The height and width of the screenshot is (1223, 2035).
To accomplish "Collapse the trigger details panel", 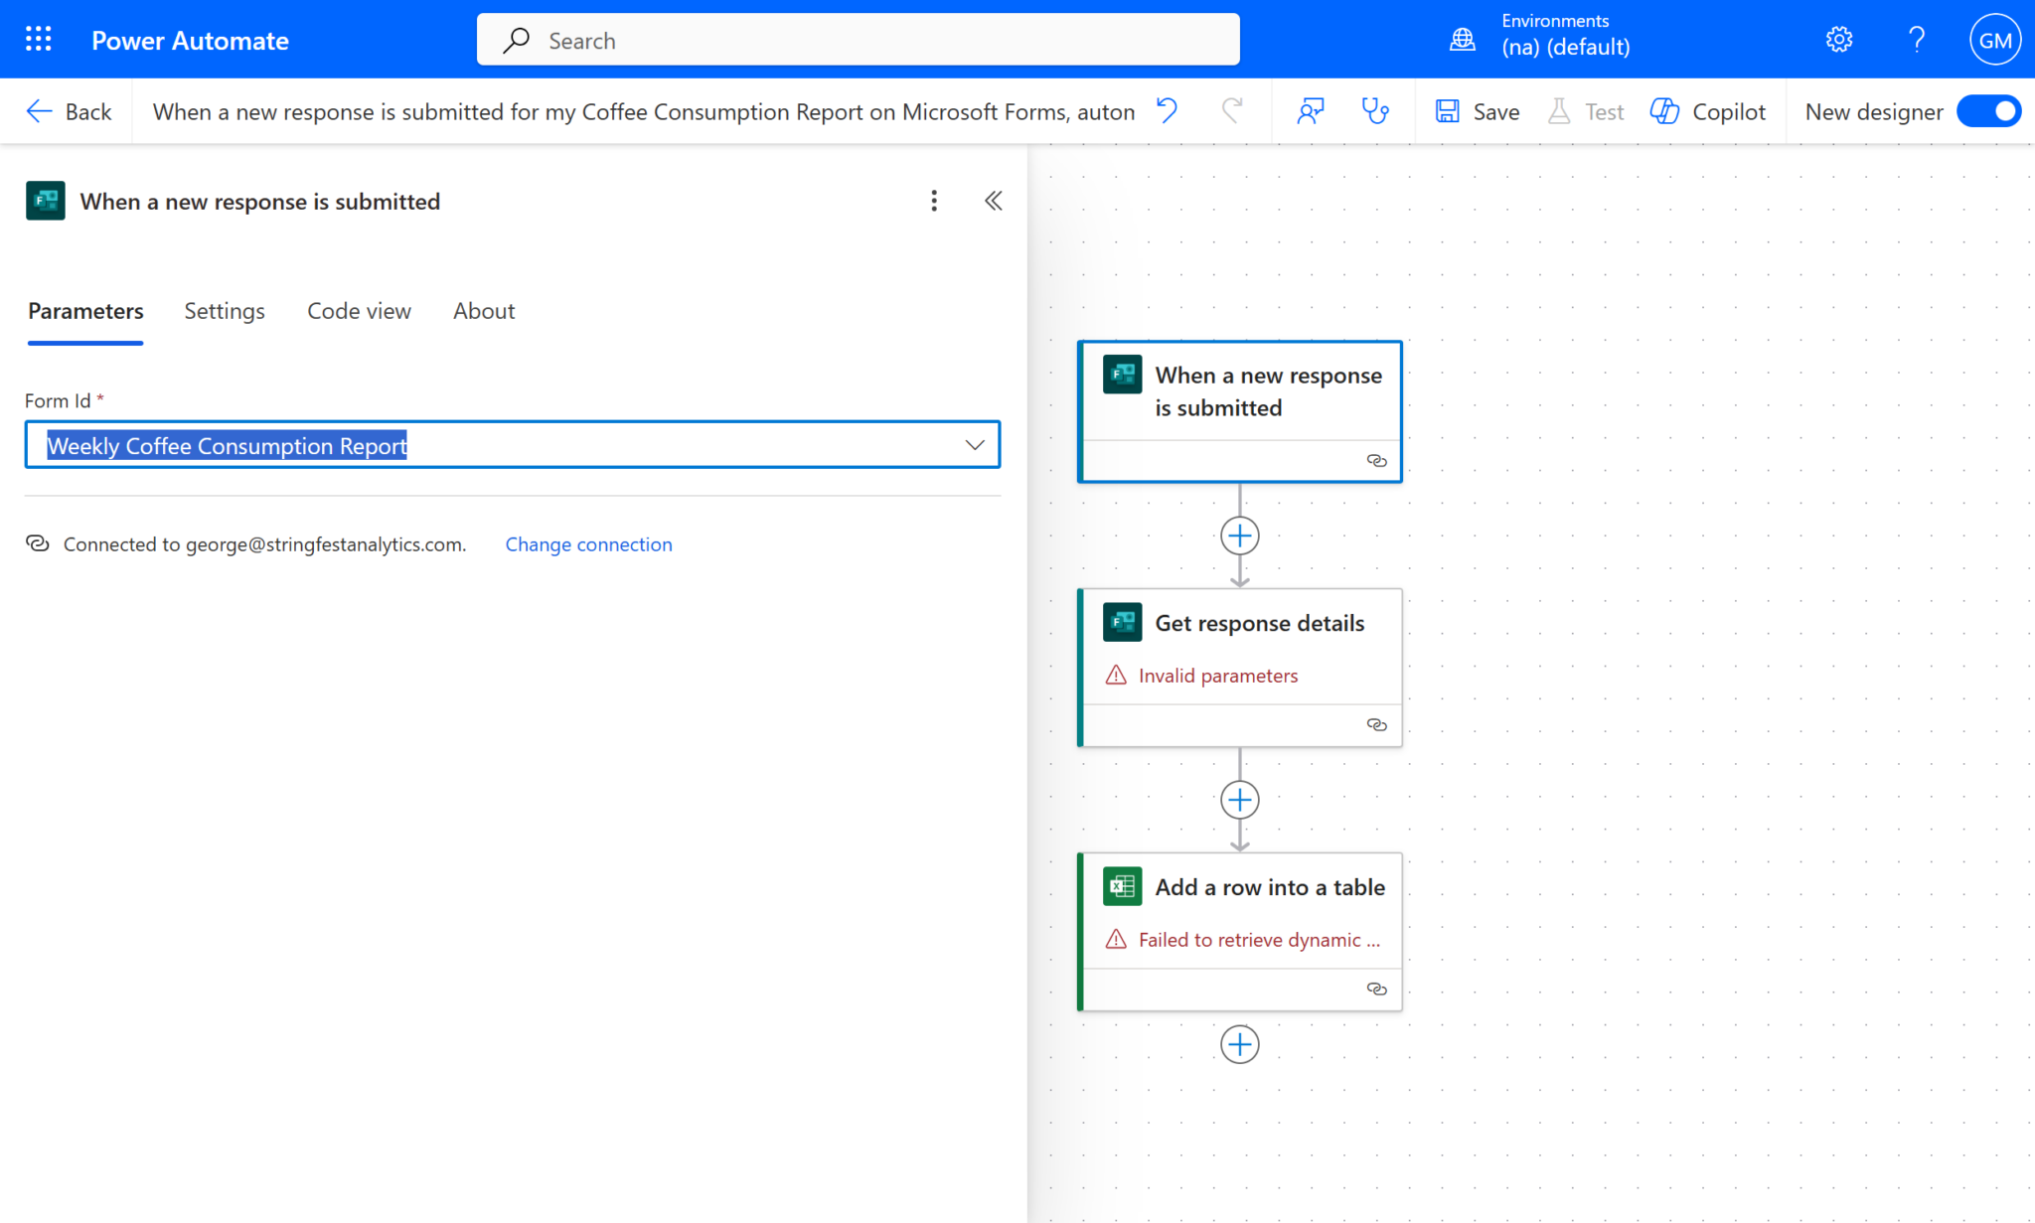I will (993, 201).
